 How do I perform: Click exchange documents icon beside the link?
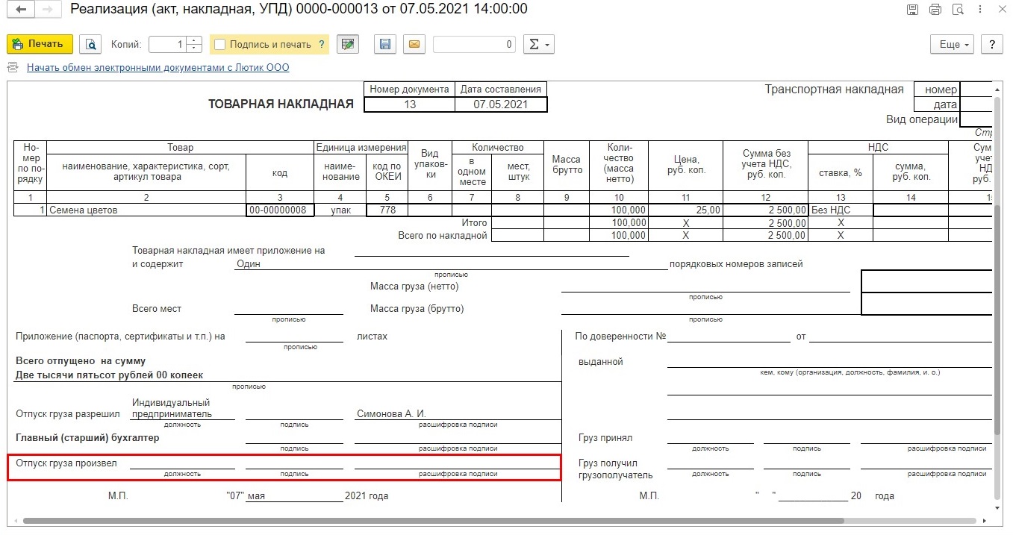[13, 67]
